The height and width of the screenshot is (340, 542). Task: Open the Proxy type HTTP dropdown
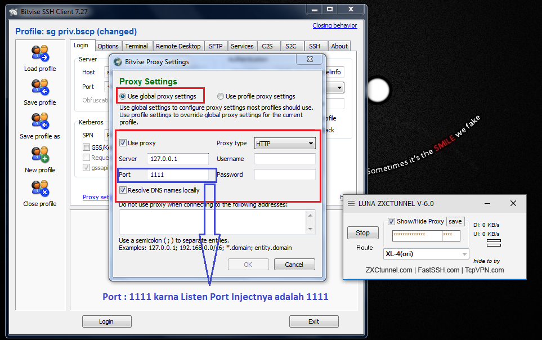click(285, 143)
